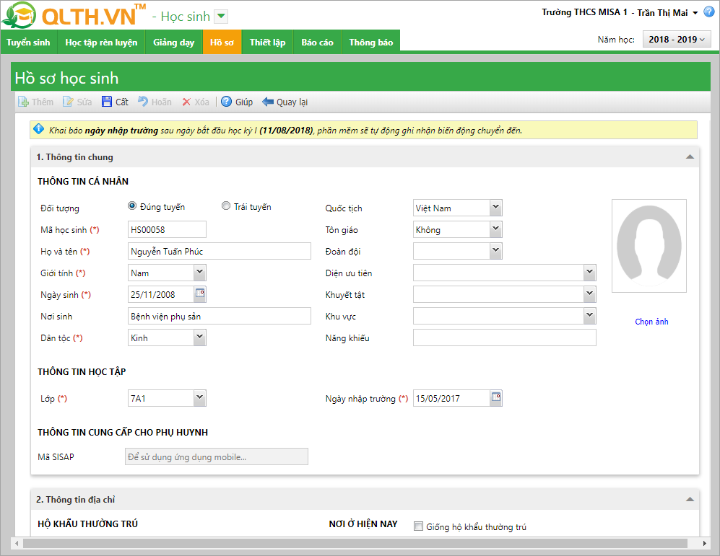Open the Ngày nhập trường calendar picker
The width and height of the screenshot is (720, 556).
coord(495,397)
